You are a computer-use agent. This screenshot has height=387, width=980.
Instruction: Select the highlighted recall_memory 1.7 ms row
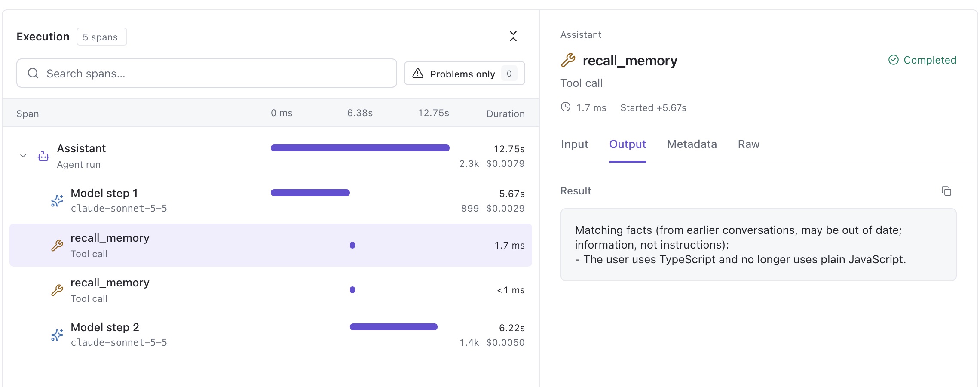pos(271,245)
